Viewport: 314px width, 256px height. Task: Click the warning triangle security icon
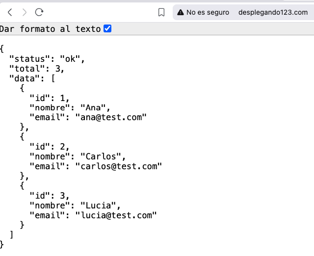click(x=180, y=12)
